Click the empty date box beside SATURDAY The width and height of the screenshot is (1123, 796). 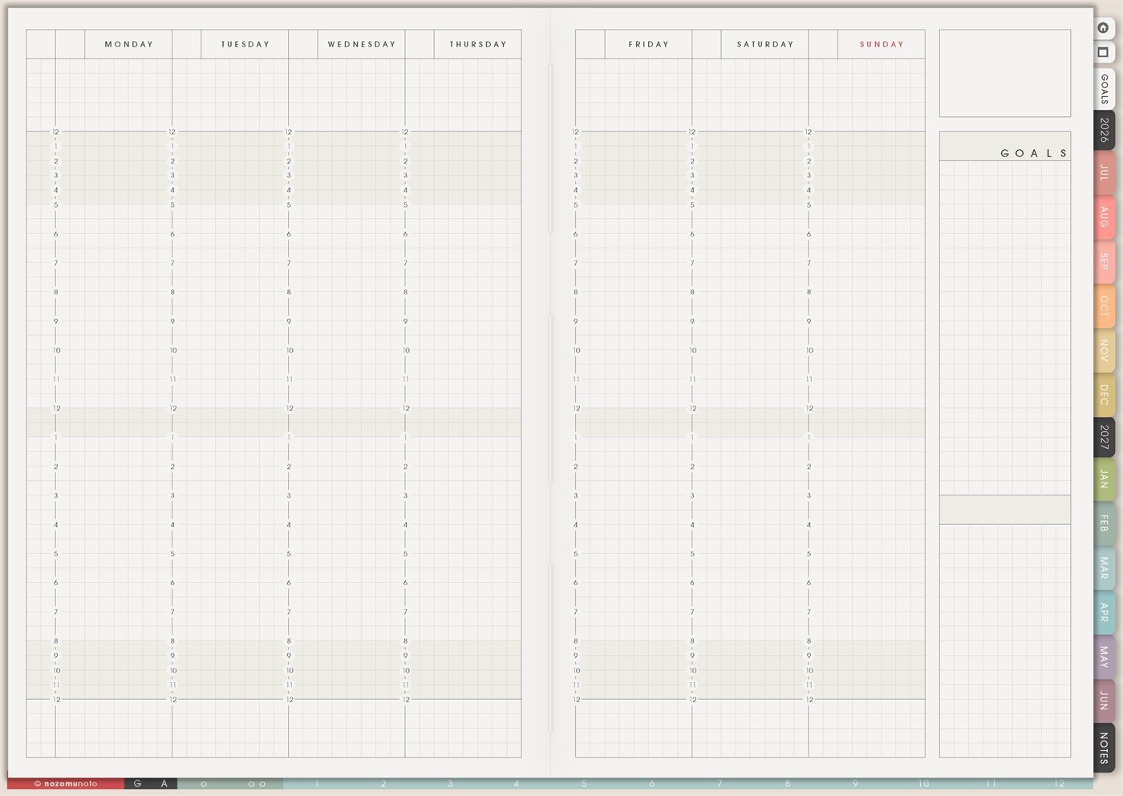click(707, 44)
